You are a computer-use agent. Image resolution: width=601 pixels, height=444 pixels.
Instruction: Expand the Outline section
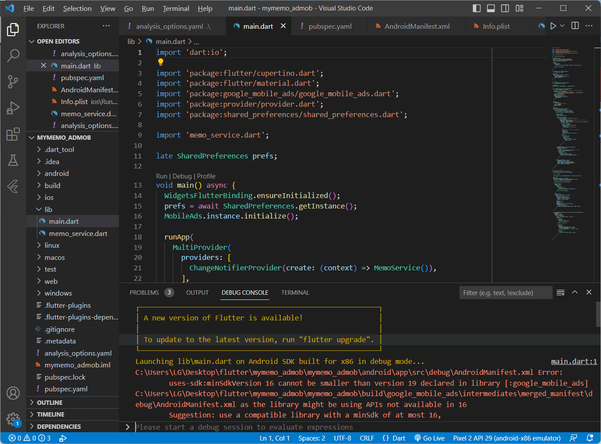[72, 403]
